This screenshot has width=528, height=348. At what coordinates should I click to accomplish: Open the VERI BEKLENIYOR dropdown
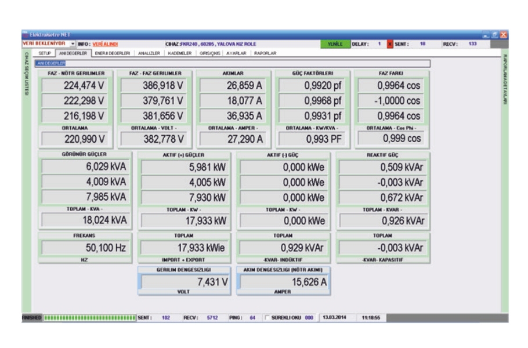click(73, 43)
